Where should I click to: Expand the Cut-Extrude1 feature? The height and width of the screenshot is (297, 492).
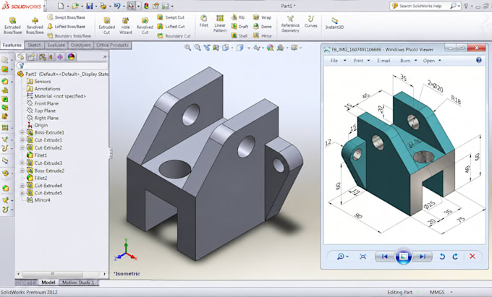pos(22,140)
